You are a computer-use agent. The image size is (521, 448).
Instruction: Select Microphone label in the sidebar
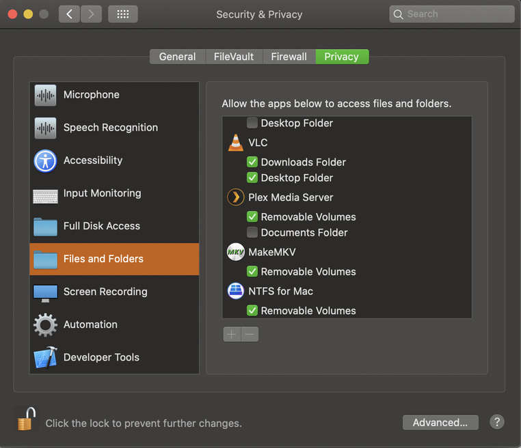92,95
